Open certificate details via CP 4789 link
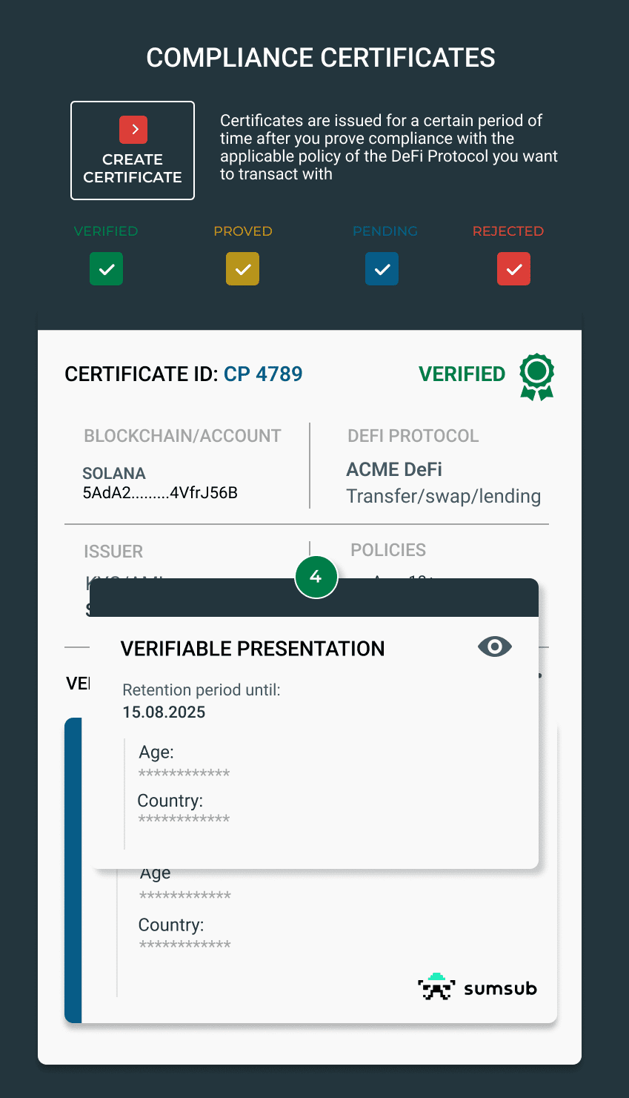The width and height of the screenshot is (629, 1098). pyautogui.click(x=264, y=374)
